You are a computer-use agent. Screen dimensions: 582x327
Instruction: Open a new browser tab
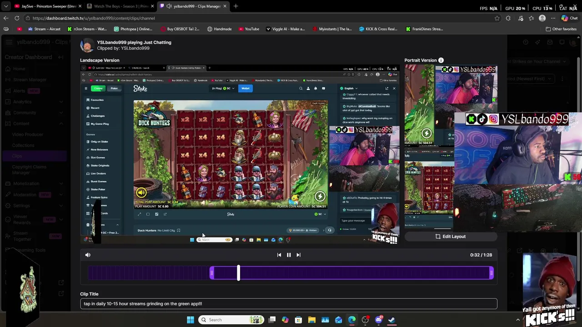[236, 6]
